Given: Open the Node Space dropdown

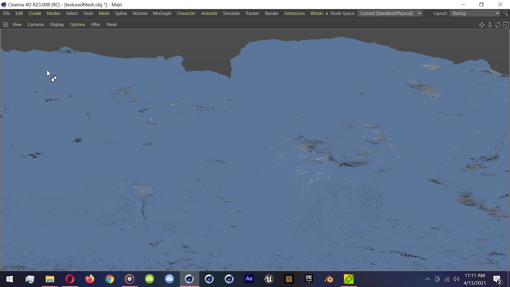Looking at the screenshot, I should pos(390,13).
